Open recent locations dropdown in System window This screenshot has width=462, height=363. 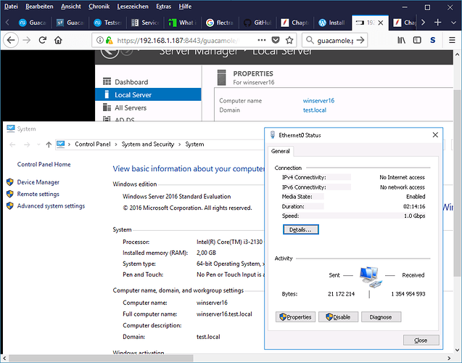tap(38, 144)
